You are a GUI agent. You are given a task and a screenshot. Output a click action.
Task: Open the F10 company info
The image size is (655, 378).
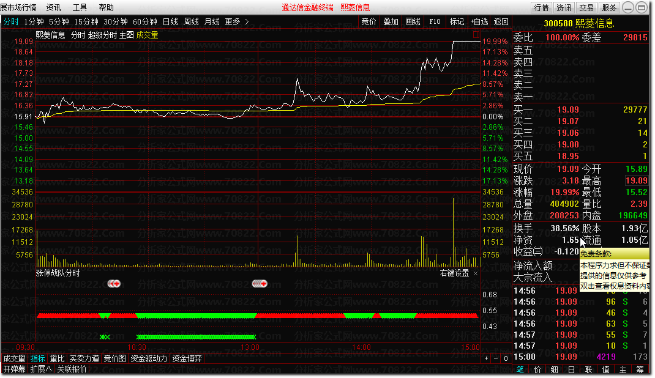pyautogui.click(x=435, y=21)
